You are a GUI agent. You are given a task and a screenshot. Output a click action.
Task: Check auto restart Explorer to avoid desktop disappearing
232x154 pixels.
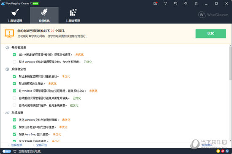(x=14, y=98)
